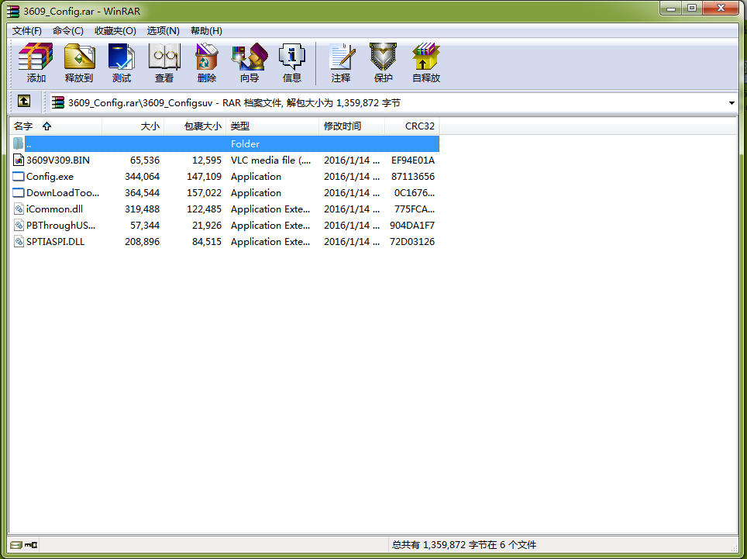This screenshot has height=559, width=747.
Task: Sort by Size (大小) column header
Action: click(x=133, y=126)
